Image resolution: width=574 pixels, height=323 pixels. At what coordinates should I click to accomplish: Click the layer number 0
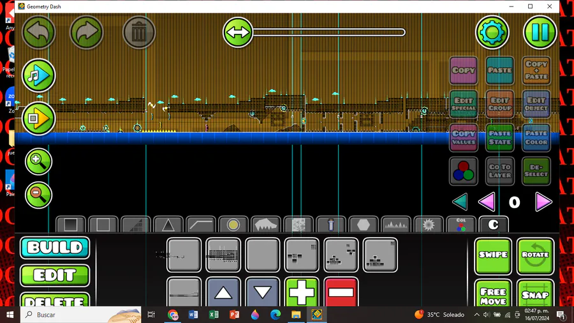514,202
